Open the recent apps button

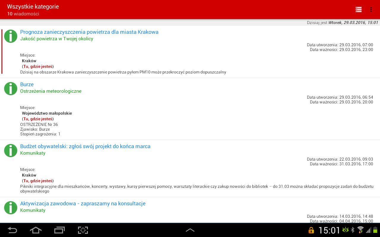click(59, 230)
